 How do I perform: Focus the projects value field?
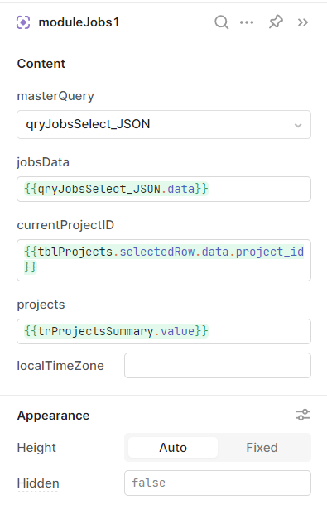pos(164,331)
